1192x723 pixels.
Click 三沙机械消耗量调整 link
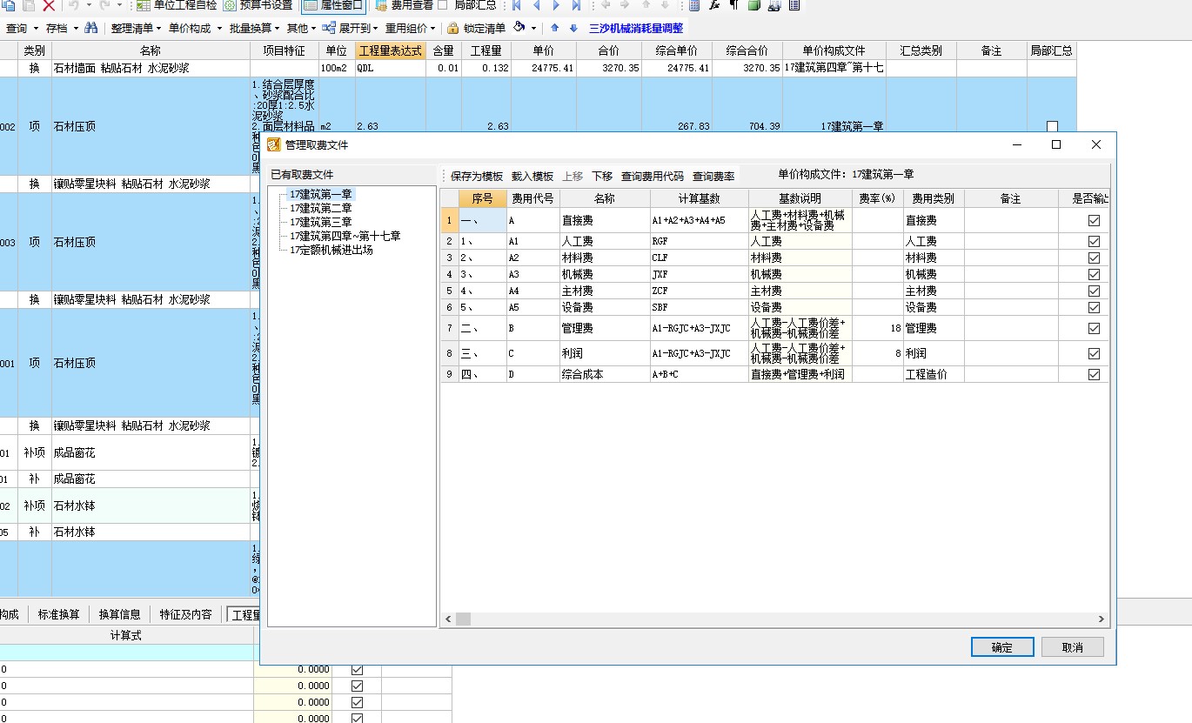pyautogui.click(x=636, y=28)
